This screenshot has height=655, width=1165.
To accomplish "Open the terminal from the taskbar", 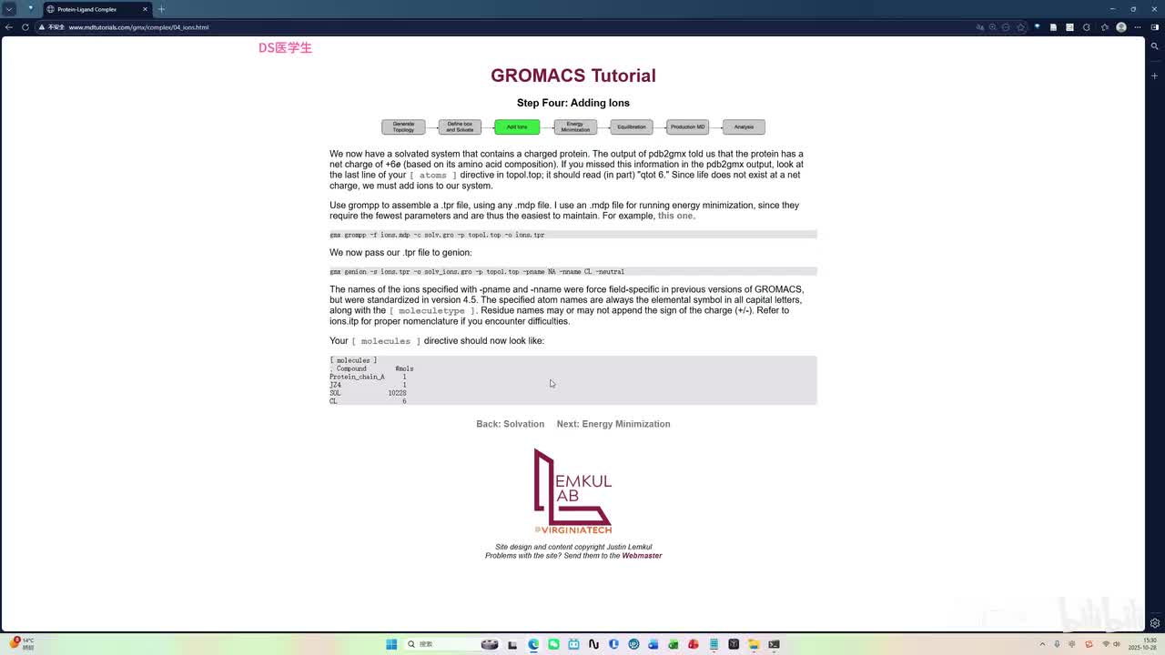I will pos(774,644).
